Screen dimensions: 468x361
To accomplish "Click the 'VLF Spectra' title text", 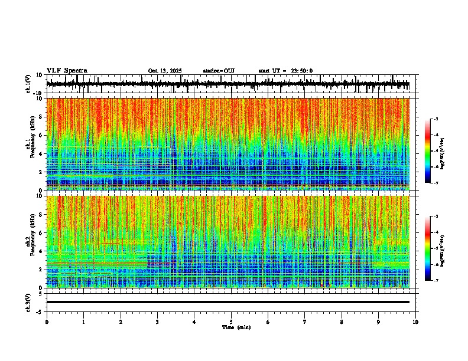I will pos(67,71).
